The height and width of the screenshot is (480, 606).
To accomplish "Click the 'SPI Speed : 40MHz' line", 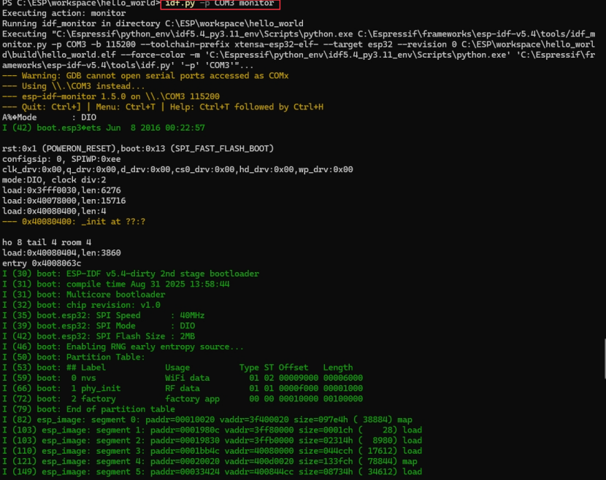I will click(x=104, y=315).
